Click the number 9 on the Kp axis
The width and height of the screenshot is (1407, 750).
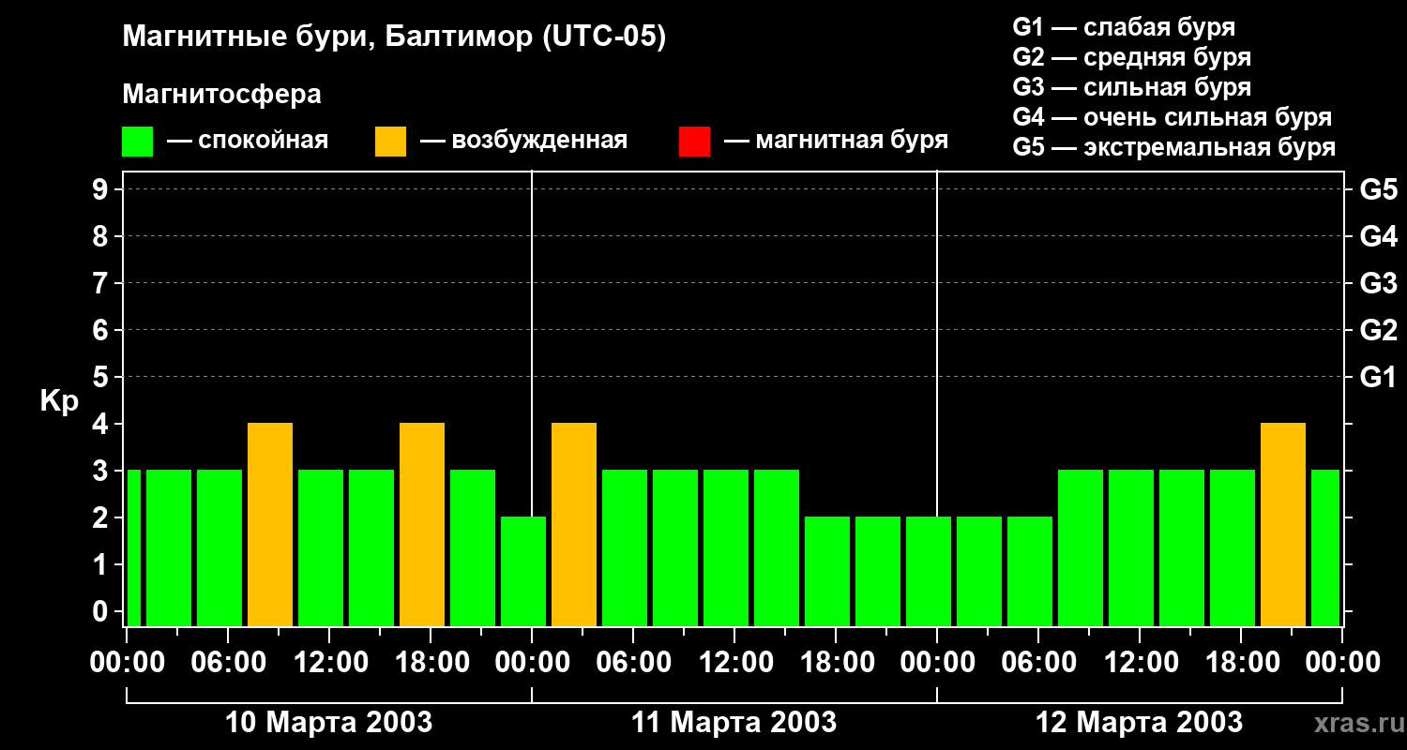pos(101,190)
